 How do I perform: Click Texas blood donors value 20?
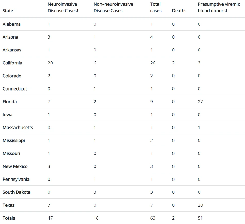(200, 205)
